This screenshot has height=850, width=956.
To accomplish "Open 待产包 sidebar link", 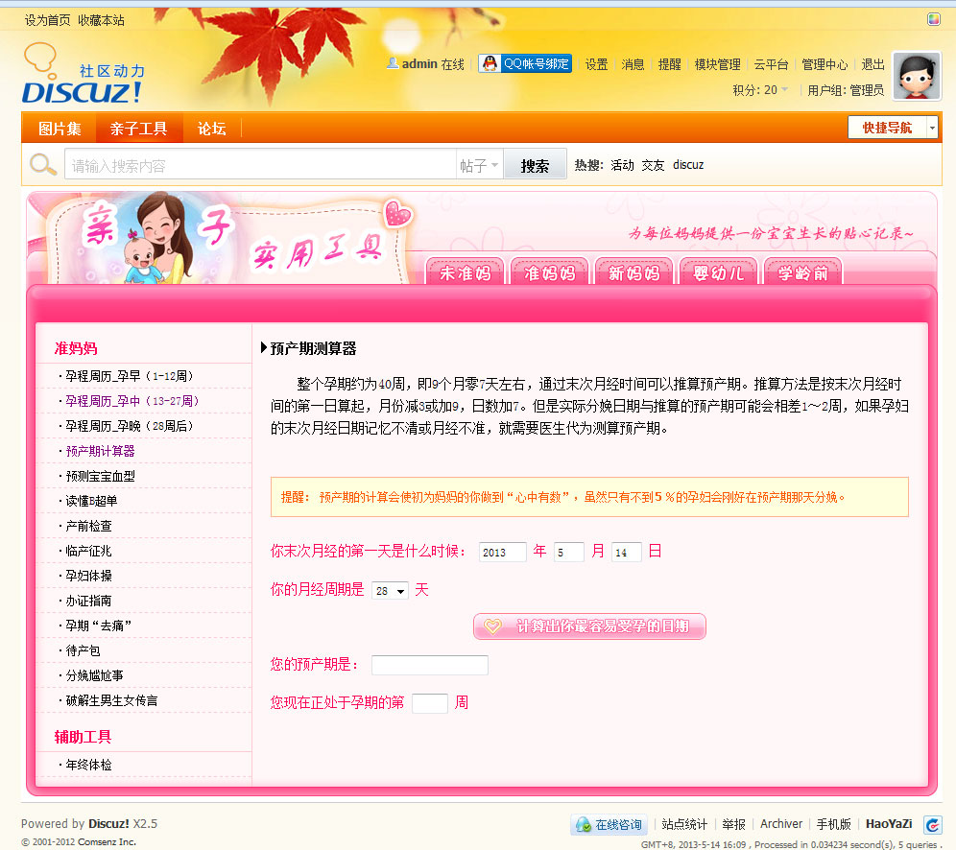I will (x=83, y=650).
